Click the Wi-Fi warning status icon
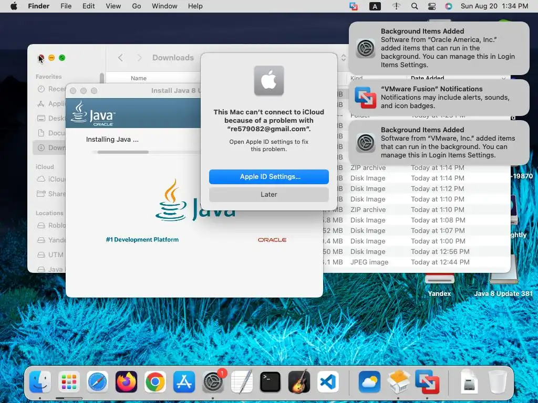 click(x=396, y=6)
